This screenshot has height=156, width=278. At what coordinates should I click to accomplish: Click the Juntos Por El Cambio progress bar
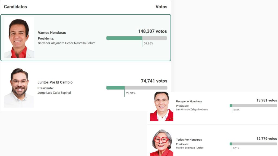[137, 88]
